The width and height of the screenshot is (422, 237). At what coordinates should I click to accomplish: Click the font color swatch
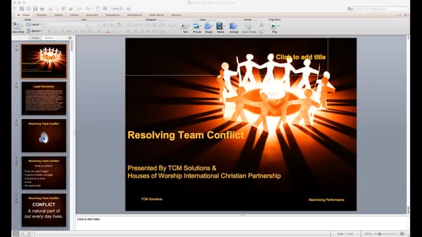click(108, 31)
